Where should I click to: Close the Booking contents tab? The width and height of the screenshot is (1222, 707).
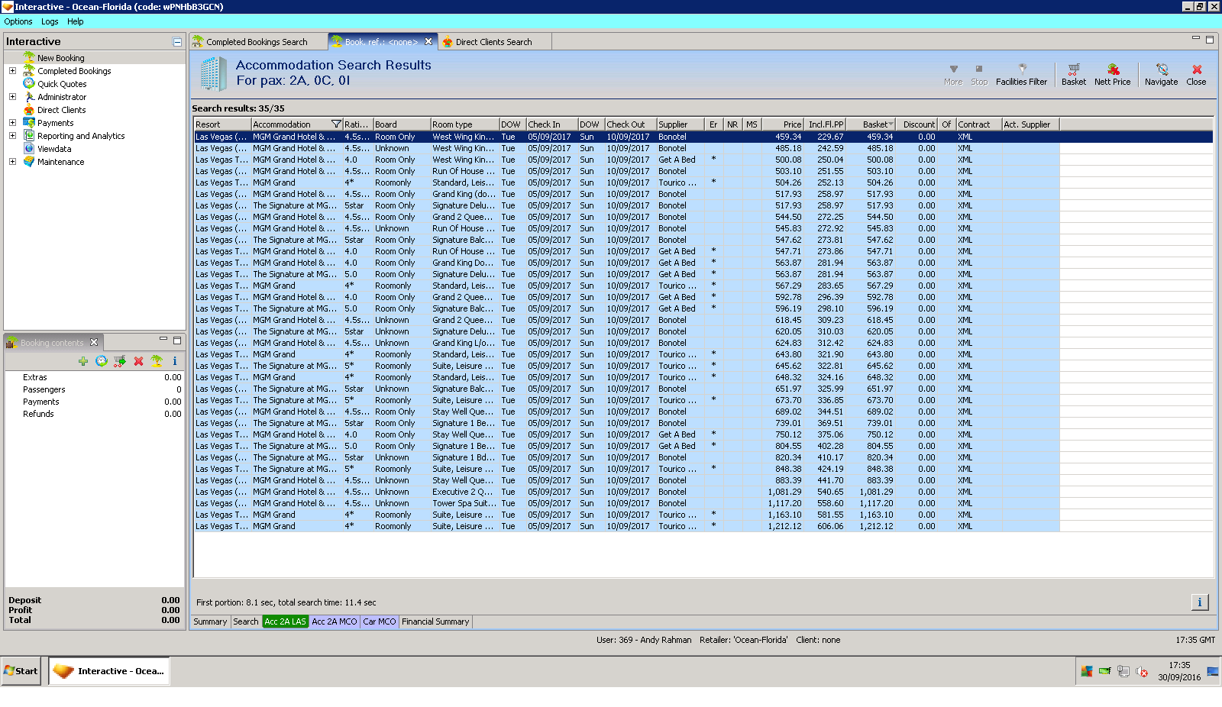coord(94,342)
